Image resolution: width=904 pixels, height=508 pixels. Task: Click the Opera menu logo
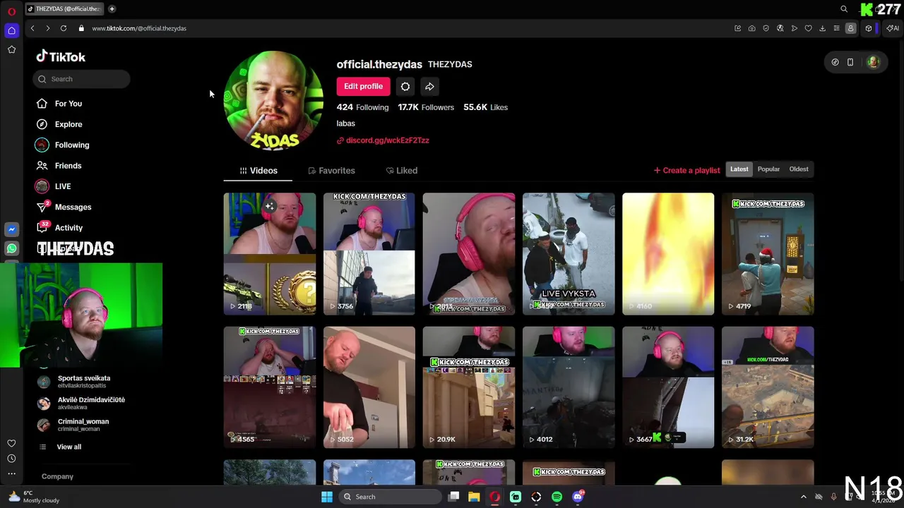click(11, 11)
